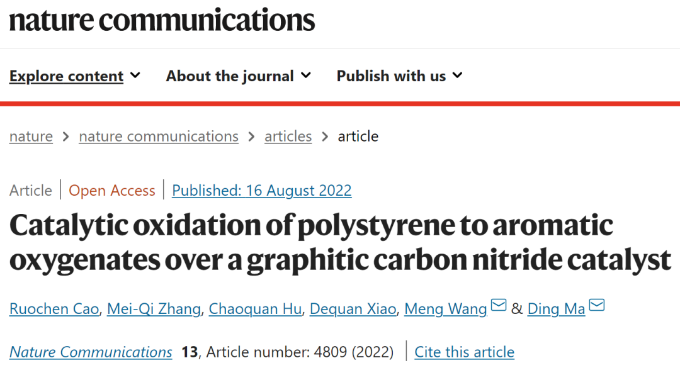Open author Mei-Qi Zhang's link
The height and width of the screenshot is (375, 680).
(x=154, y=309)
